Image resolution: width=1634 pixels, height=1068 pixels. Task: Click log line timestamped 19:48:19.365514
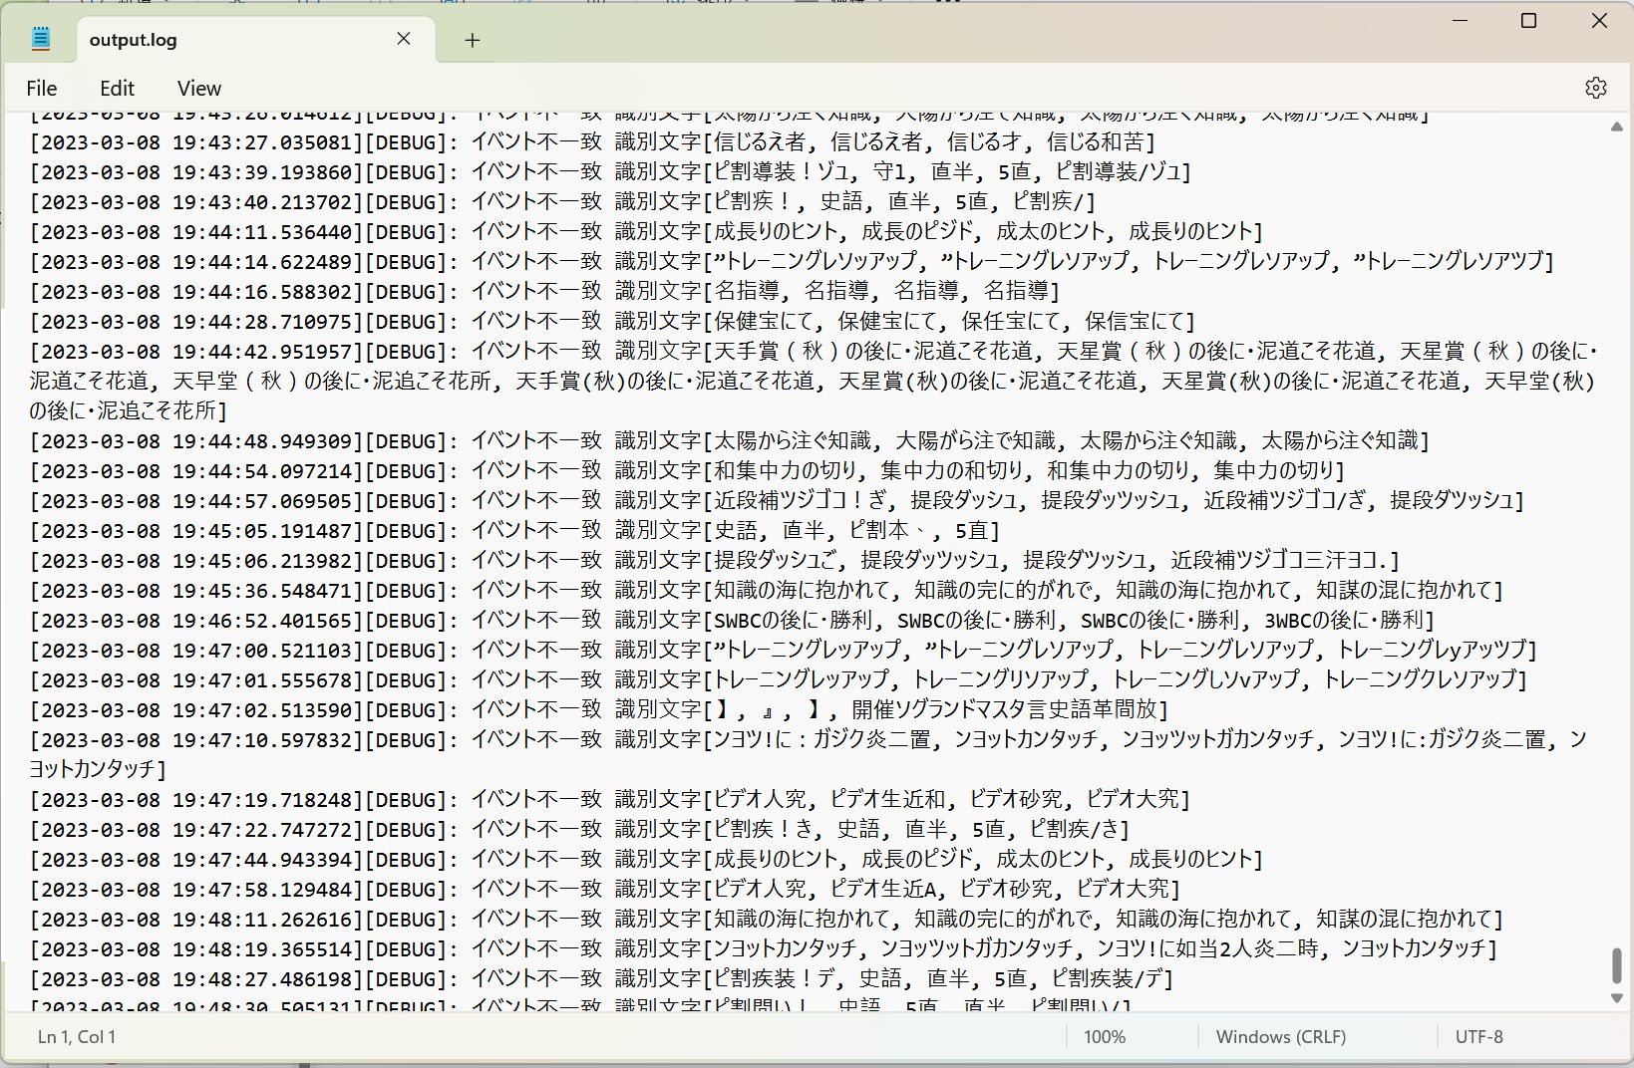pyautogui.click(x=764, y=948)
